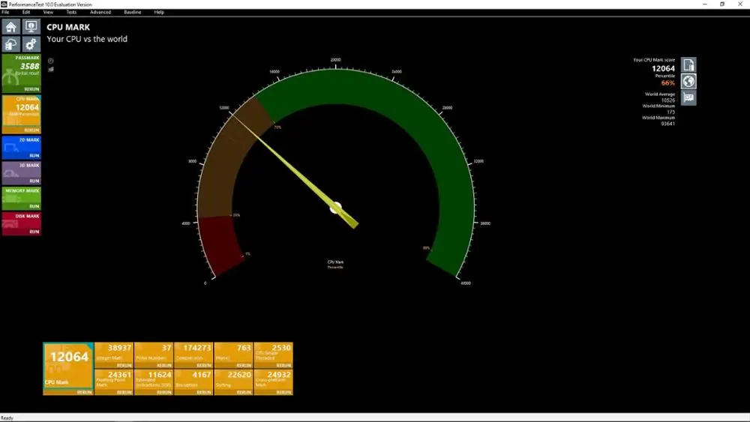This screenshot has width=750, height=422.
Task: Click the Prime Numbers score 37
Action: click(x=166, y=348)
